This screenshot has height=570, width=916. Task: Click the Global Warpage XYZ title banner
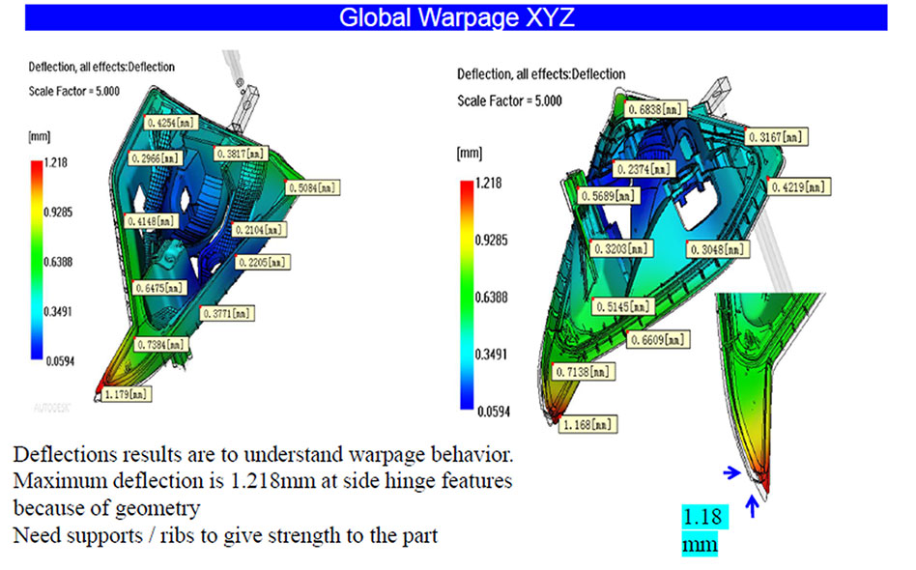(458, 17)
